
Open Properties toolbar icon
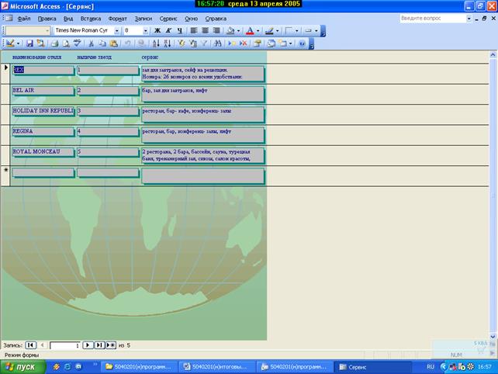258,43
